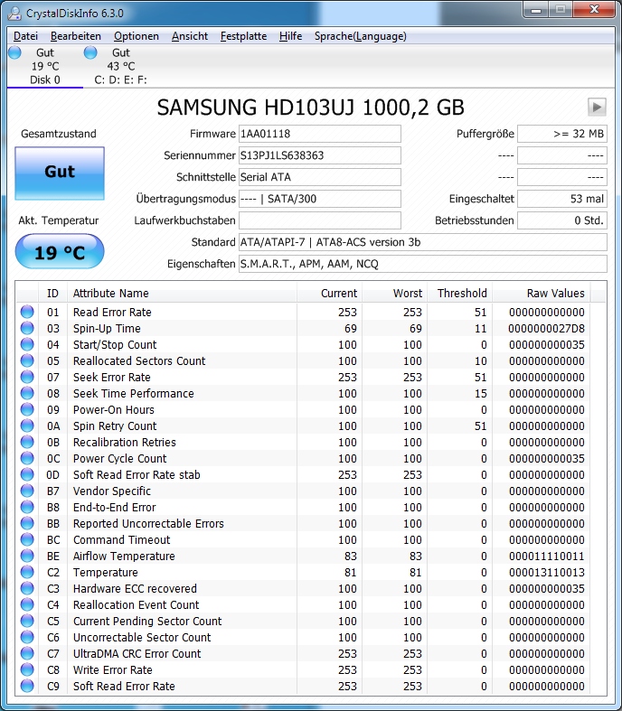Click the ID column header

(52, 294)
